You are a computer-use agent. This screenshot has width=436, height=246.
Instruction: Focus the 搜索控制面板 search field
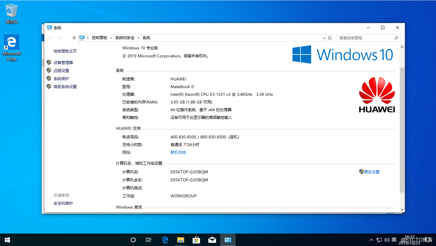[368, 38]
